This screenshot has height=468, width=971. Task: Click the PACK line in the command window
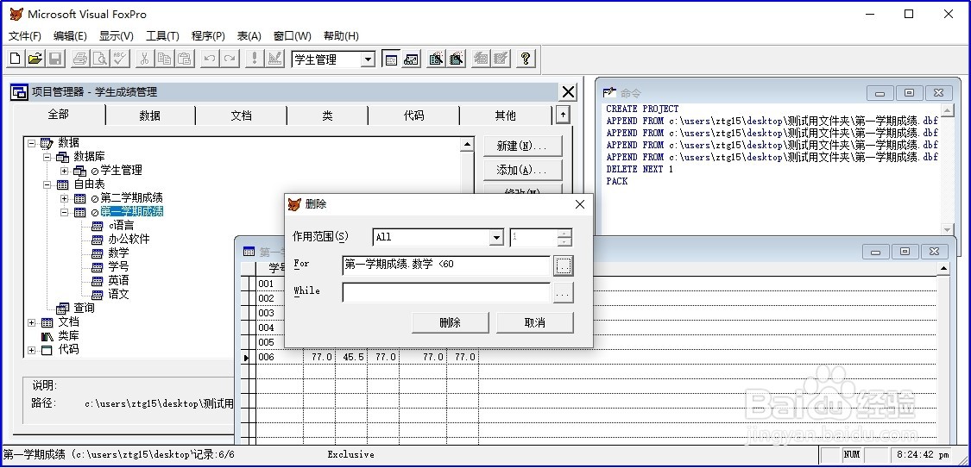pos(617,181)
